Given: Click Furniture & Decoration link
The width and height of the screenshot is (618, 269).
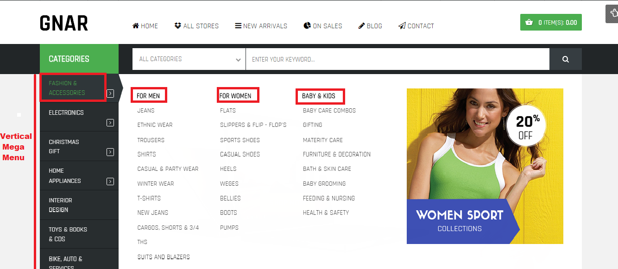Looking at the screenshot, I should coord(337,154).
